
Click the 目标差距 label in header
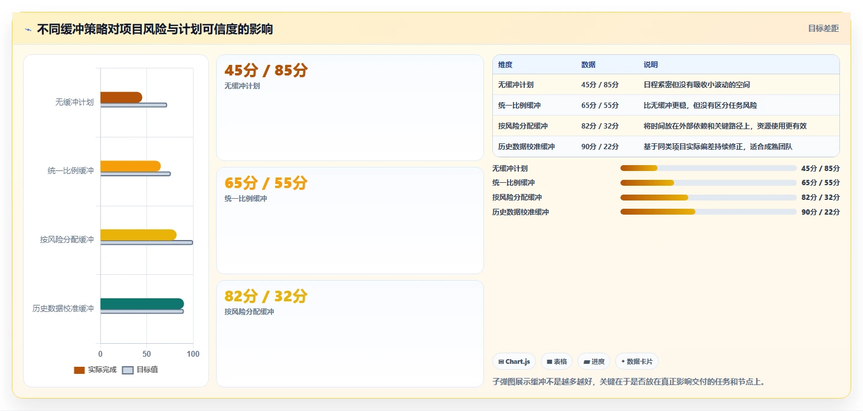(x=823, y=28)
